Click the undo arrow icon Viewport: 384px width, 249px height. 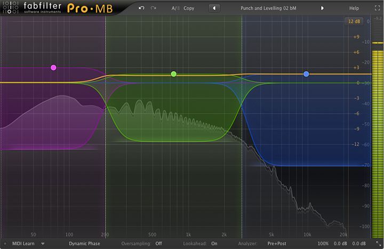(x=141, y=8)
